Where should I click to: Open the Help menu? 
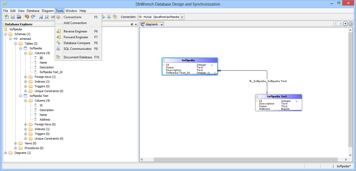[x=83, y=11]
